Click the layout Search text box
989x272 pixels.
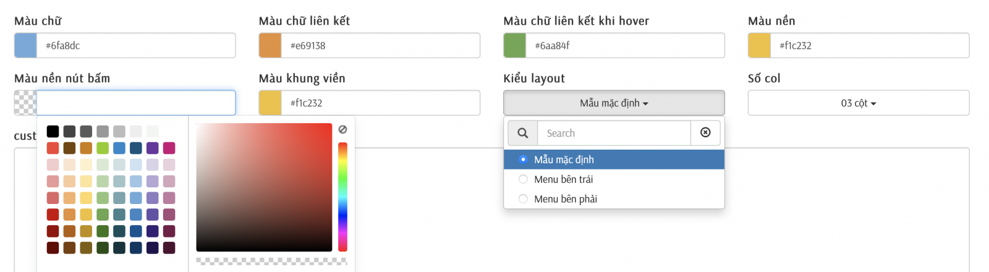pyautogui.click(x=614, y=133)
